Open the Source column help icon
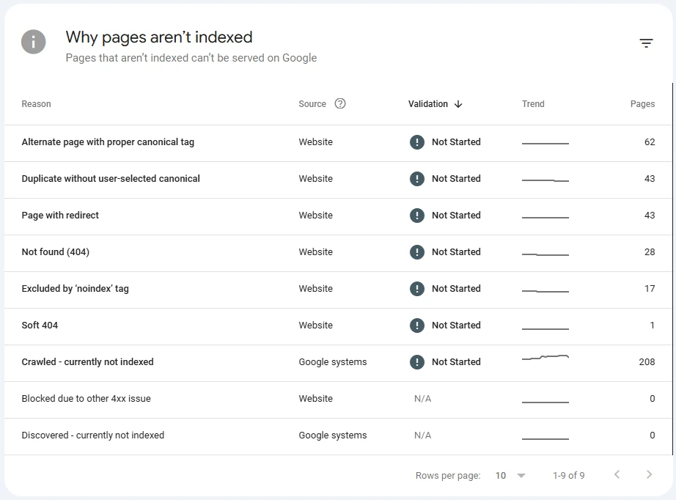Viewport: 676px width, 500px height. click(340, 103)
